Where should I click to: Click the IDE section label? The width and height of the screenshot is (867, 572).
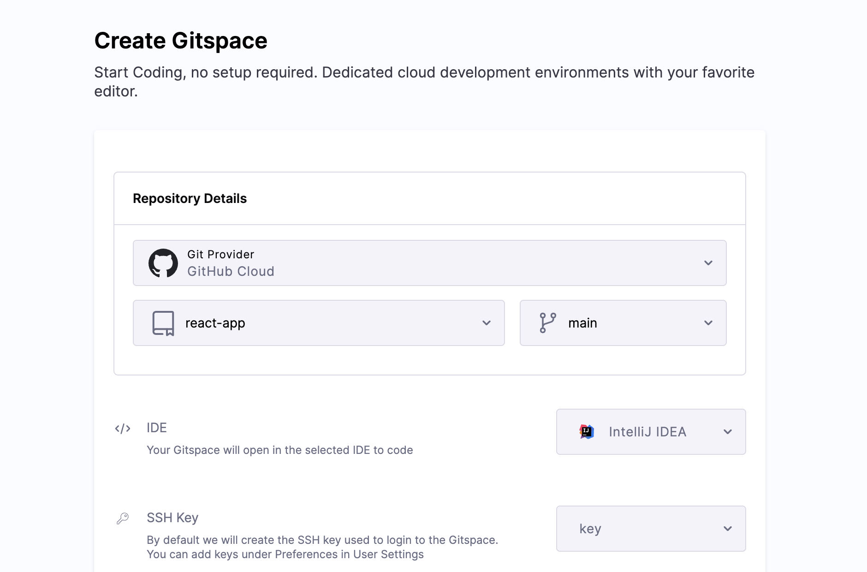[157, 428]
